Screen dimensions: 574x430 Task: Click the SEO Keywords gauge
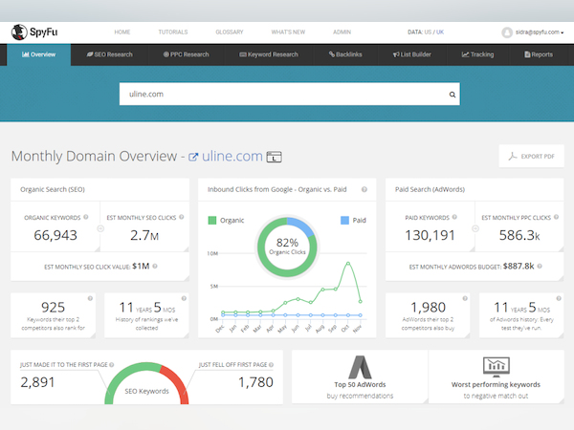pyautogui.click(x=146, y=383)
